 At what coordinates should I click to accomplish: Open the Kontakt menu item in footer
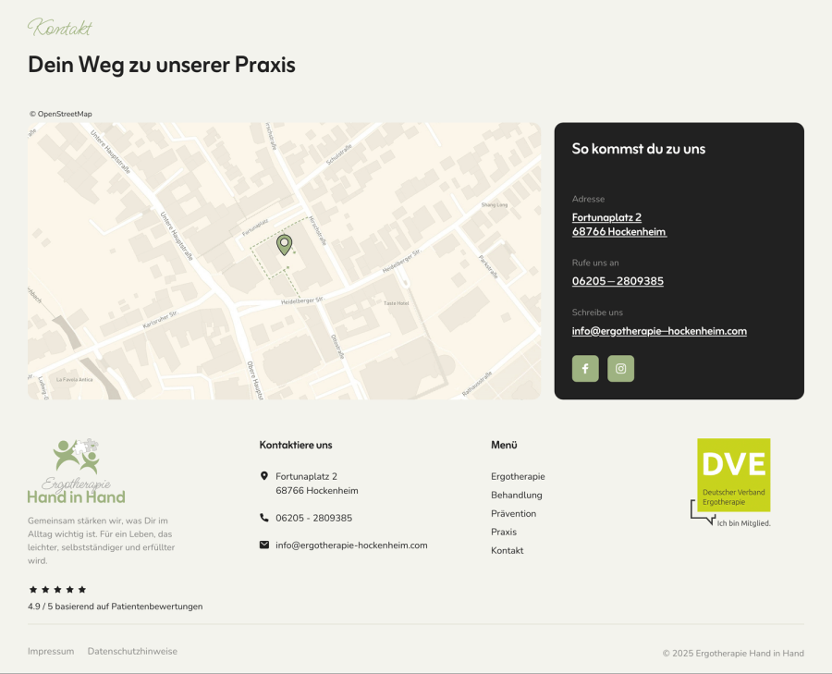click(x=507, y=550)
